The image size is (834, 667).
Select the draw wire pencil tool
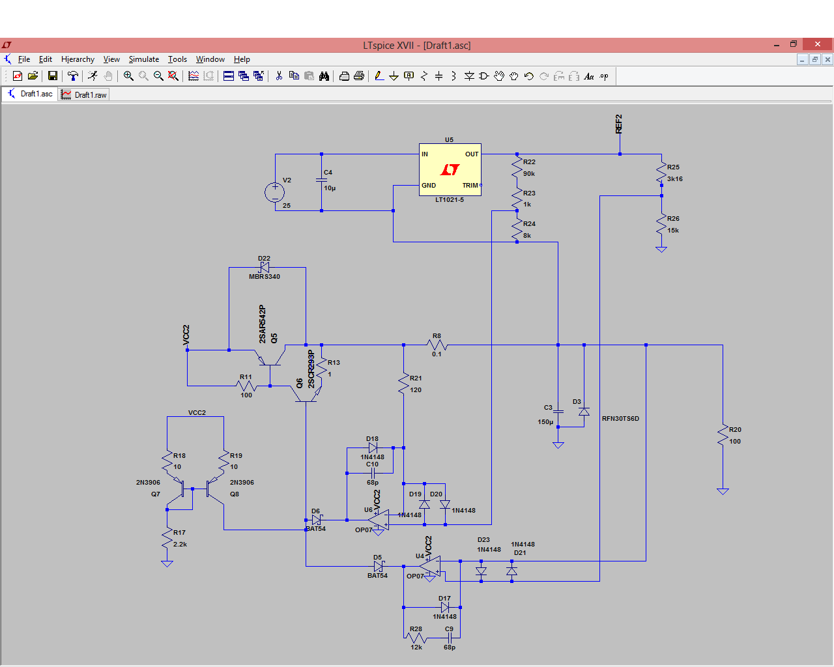click(379, 76)
